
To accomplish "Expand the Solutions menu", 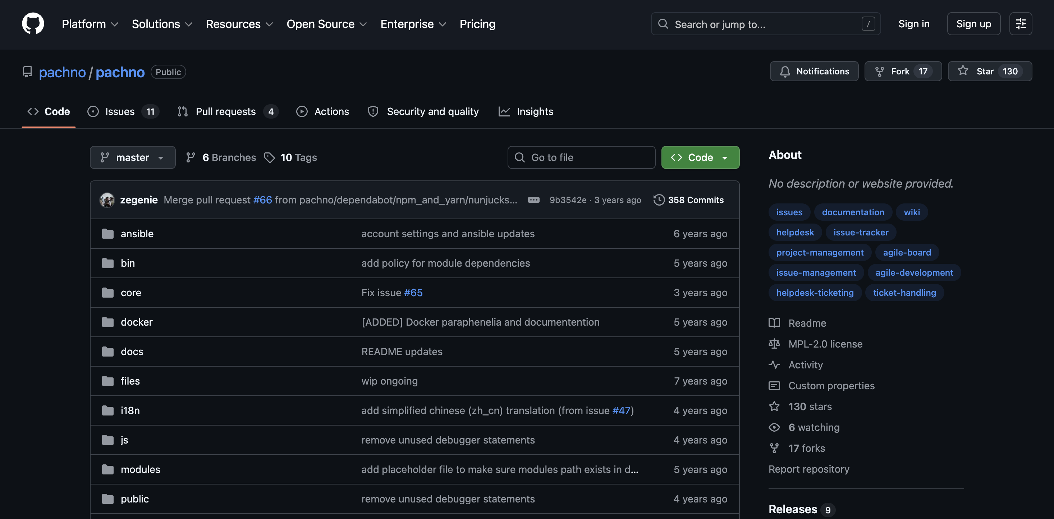I will [162, 24].
